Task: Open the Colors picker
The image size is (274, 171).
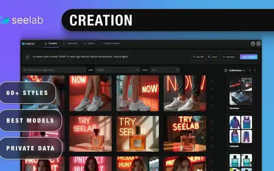Action: [213, 57]
